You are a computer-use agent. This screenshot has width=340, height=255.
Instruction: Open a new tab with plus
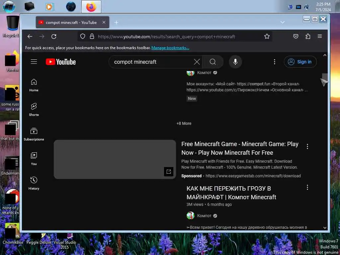click(116, 22)
